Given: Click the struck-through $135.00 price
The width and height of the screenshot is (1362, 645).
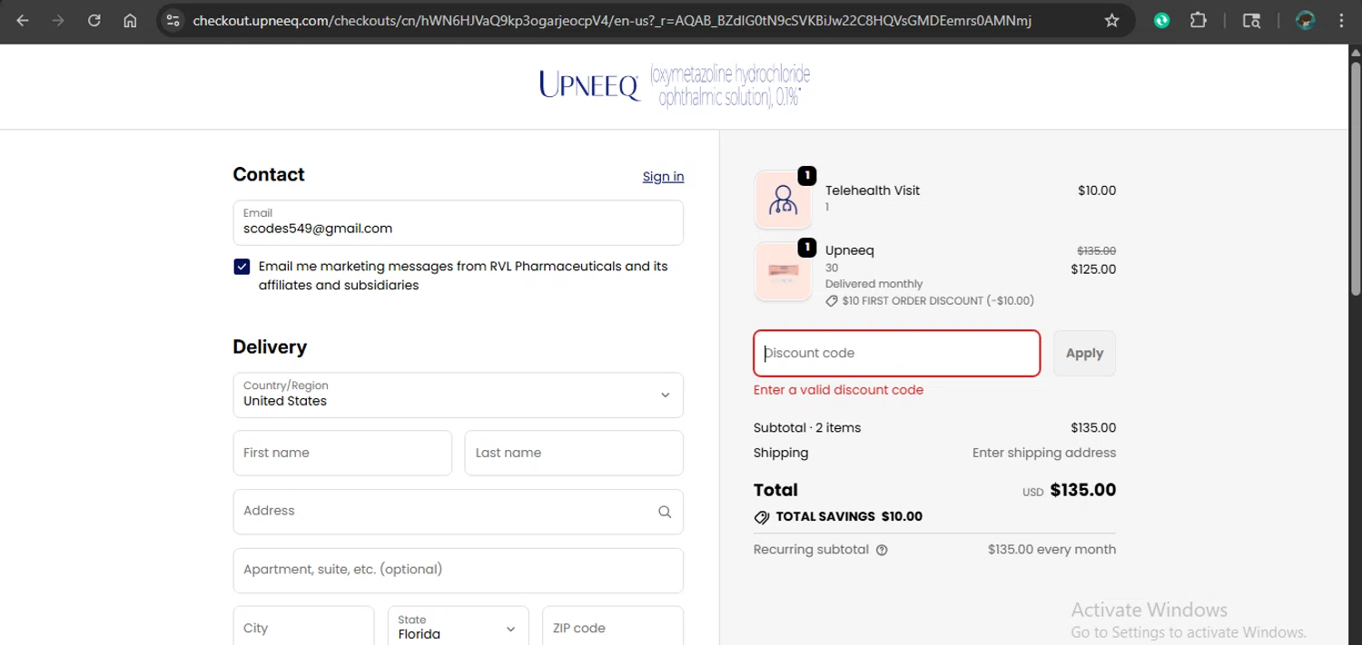Looking at the screenshot, I should (1096, 251).
